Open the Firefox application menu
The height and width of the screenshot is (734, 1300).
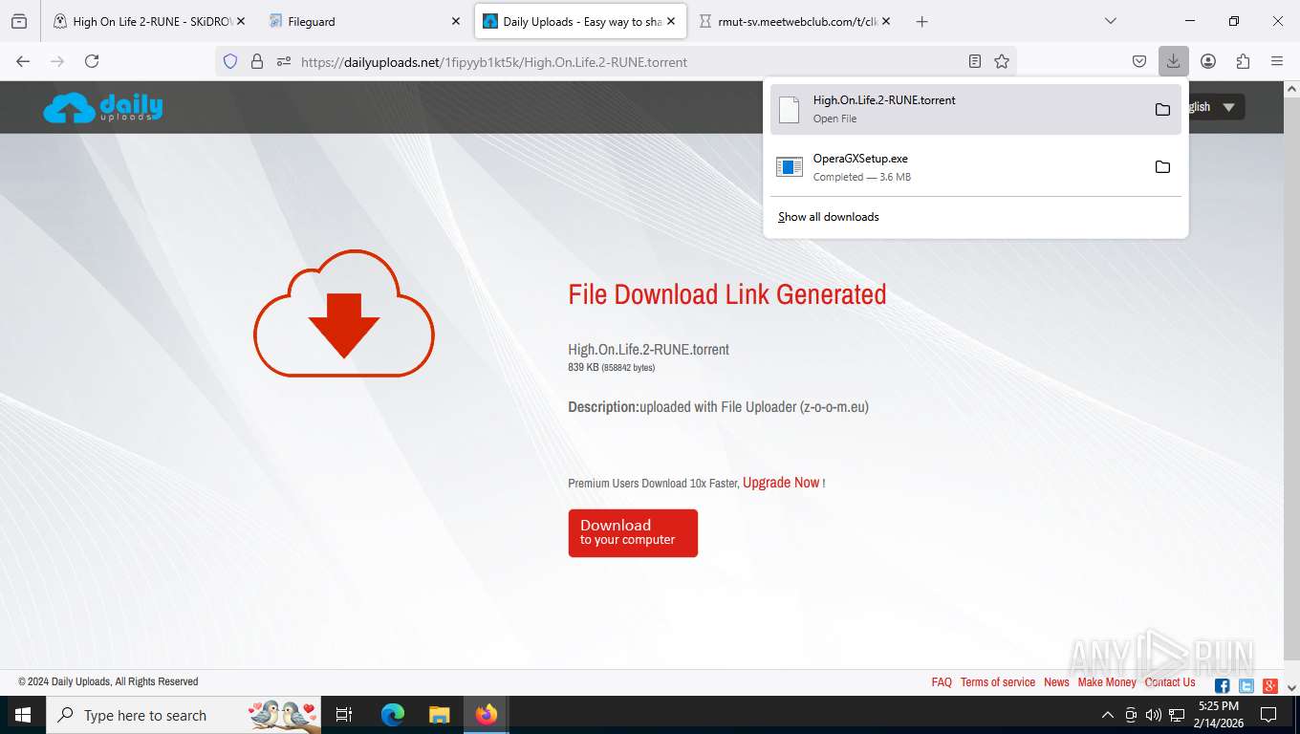click(x=1277, y=61)
